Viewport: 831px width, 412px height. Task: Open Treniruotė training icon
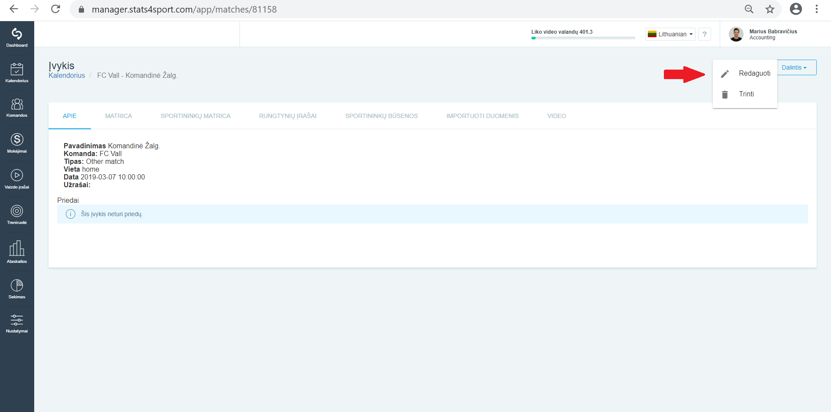click(17, 215)
